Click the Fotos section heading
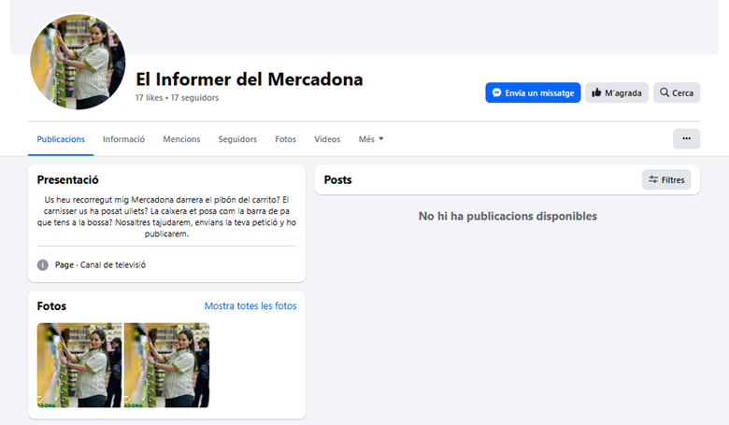Viewport: 729px width, 425px height. (51, 306)
